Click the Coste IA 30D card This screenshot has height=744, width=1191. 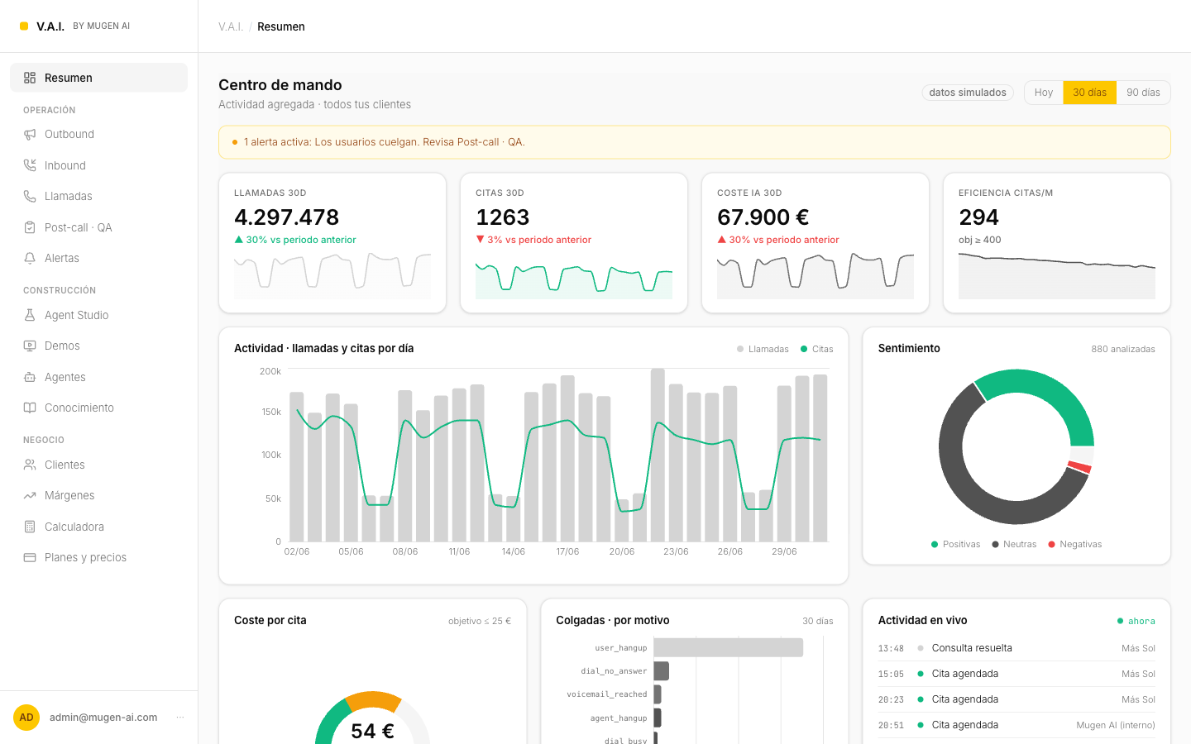pos(816,243)
